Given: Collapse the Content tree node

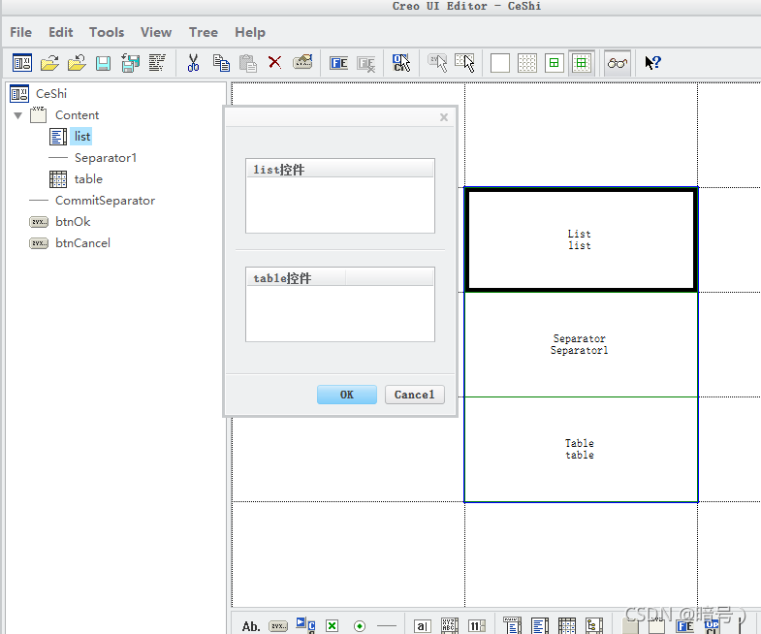Looking at the screenshot, I should pos(17,115).
